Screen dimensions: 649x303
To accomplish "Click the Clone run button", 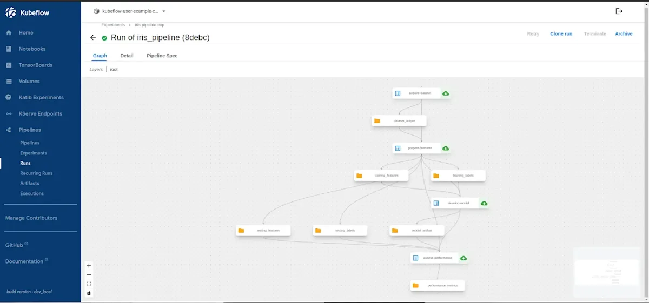I will coord(561,34).
